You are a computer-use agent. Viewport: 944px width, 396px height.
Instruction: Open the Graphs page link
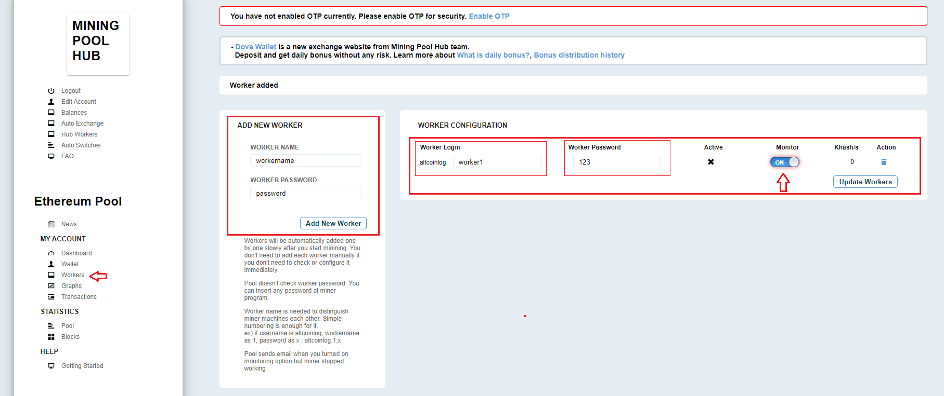pos(71,286)
